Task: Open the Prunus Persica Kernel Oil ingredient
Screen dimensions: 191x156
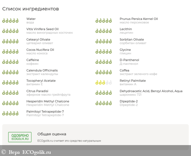Action: click(x=139, y=19)
